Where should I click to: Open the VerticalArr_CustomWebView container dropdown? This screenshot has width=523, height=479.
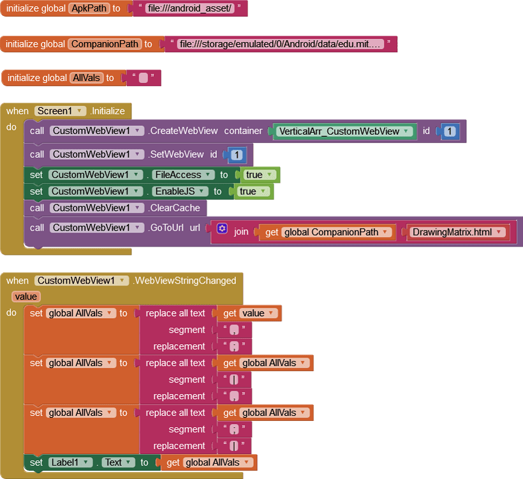pos(406,132)
